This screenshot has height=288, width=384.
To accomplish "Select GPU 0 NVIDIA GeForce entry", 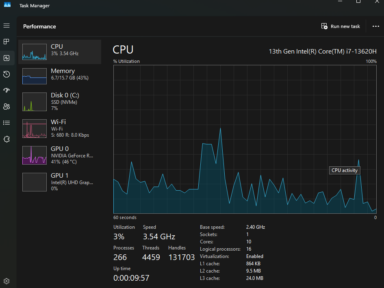I will [60, 155].
